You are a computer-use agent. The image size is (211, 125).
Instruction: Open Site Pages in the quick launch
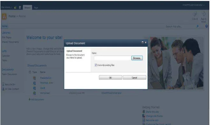7,37
